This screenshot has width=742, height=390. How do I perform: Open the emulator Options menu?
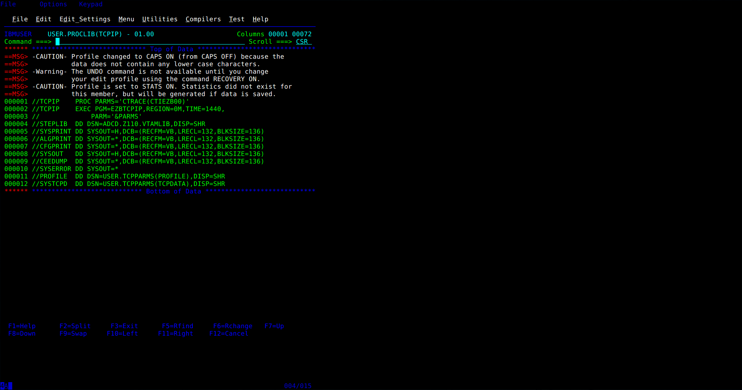53,4
